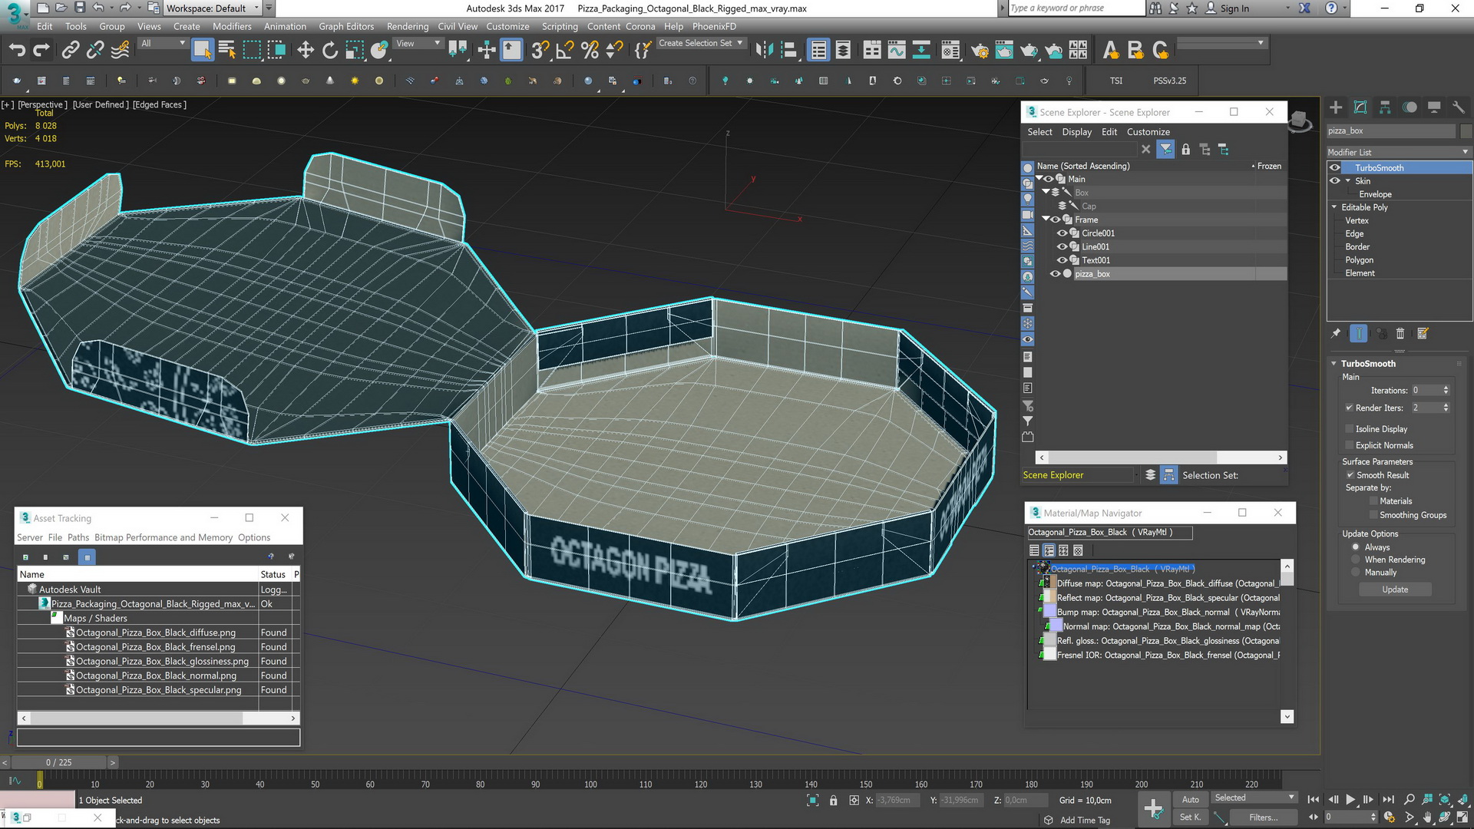Click the Auto key button

pos(1190,799)
